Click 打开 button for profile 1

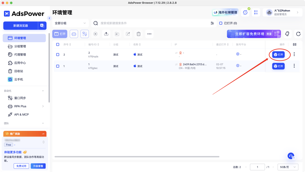point(278,66)
